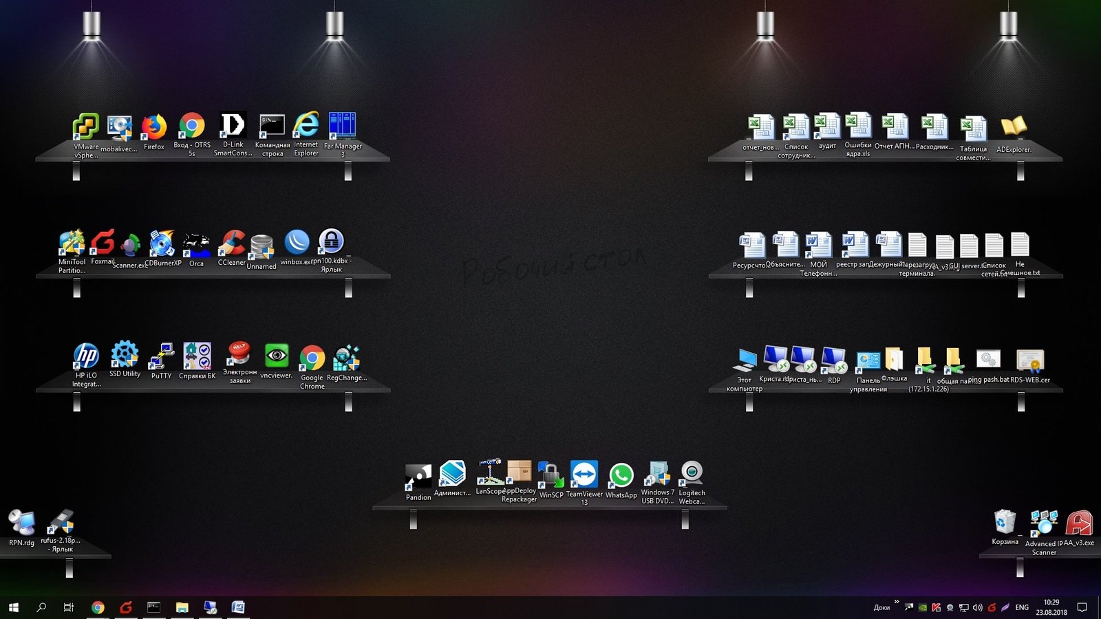Open the HP iLO Integrated shortcut
1101x619 pixels.
pos(87,358)
